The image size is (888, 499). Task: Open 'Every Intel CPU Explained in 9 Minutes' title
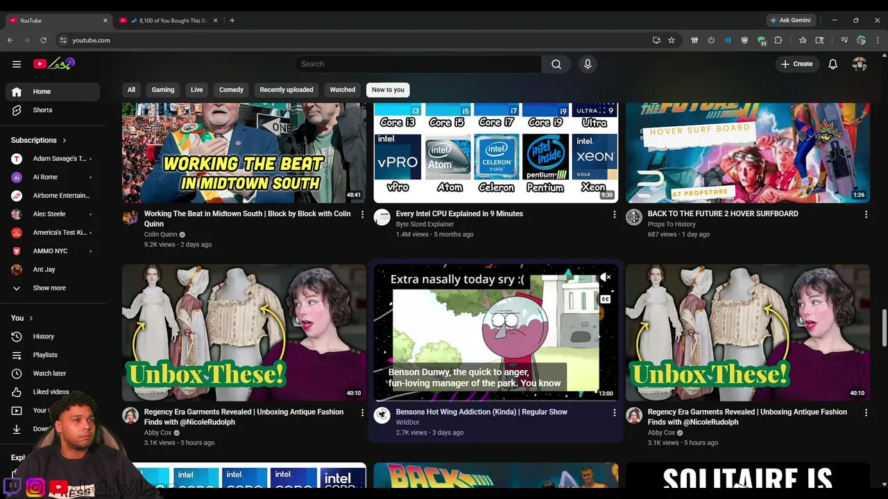[x=459, y=213]
